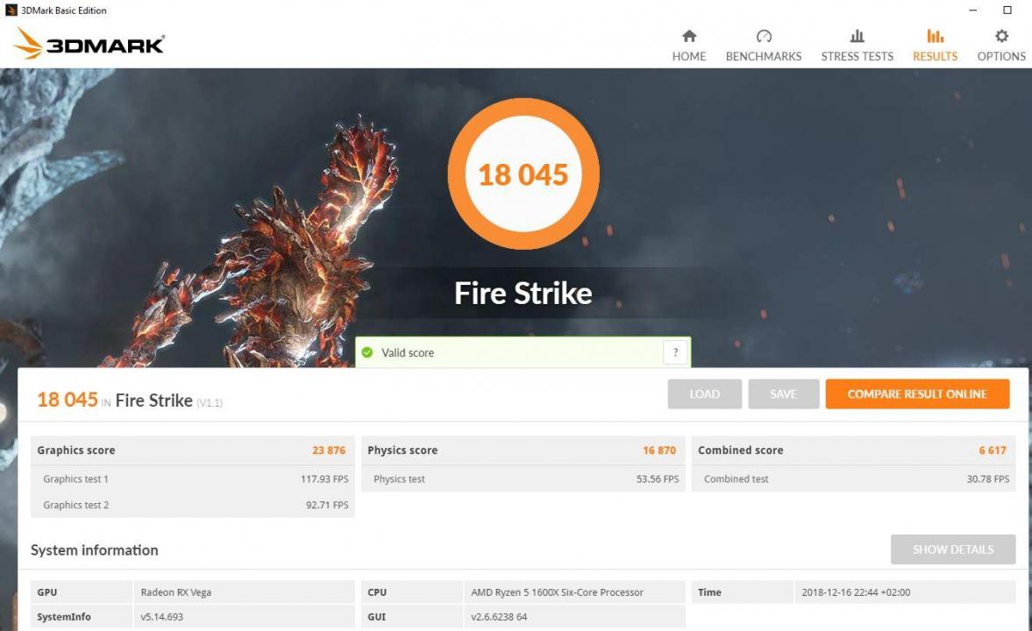Click the Home house icon
This screenshot has width=1032, height=631.
point(689,37)
